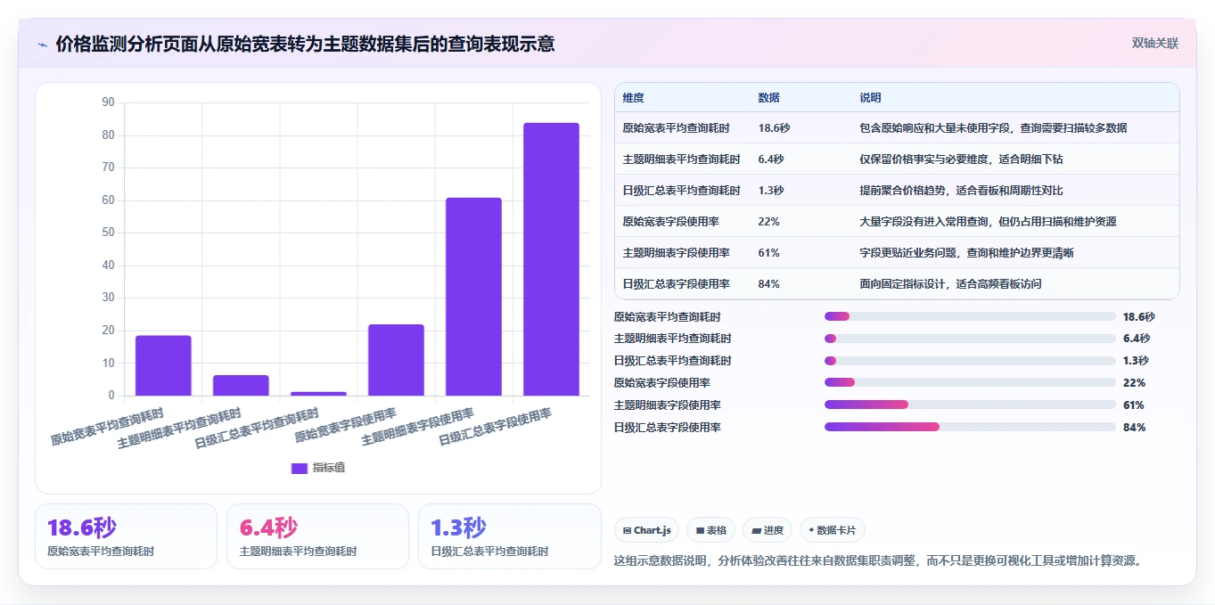
Task: Click the 18.6秒 value in the table
Action: [x=774, y=128]
